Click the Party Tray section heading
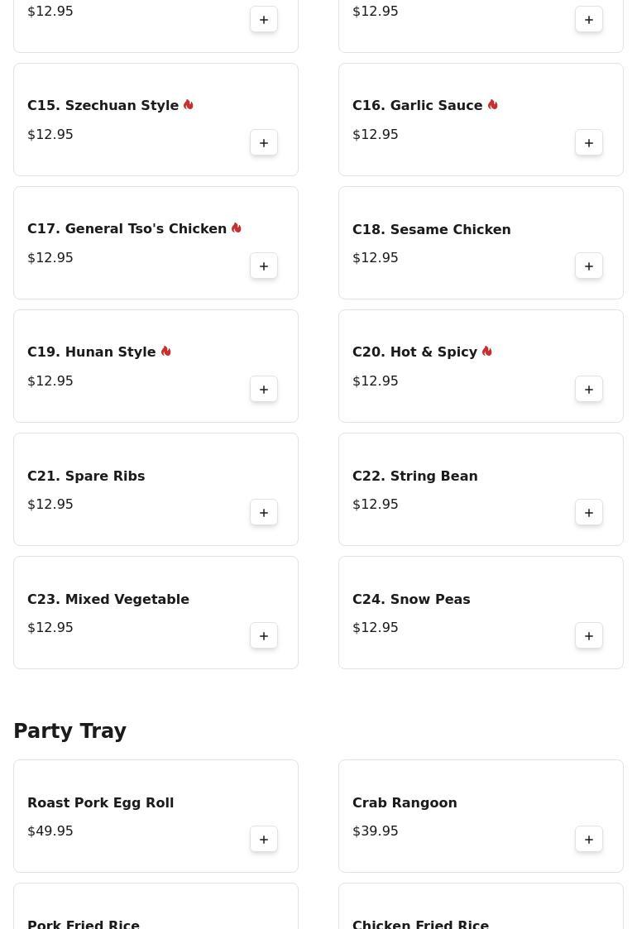Viewport: 637px width, 929px height. [x=69, y=731]
